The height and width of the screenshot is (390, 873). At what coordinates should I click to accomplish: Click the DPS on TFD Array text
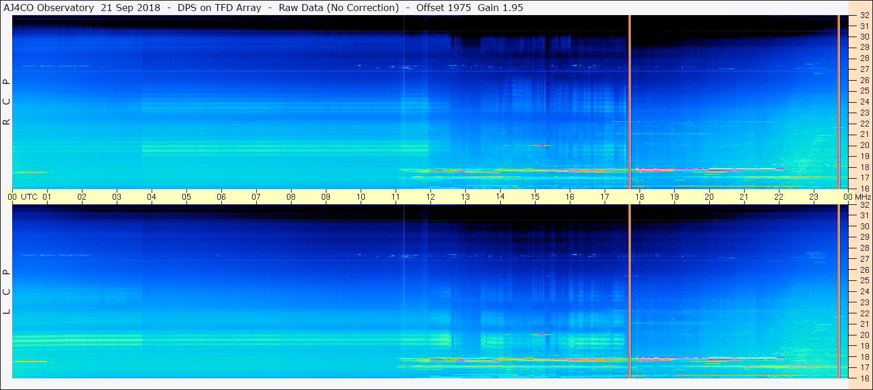pos(220,8)
